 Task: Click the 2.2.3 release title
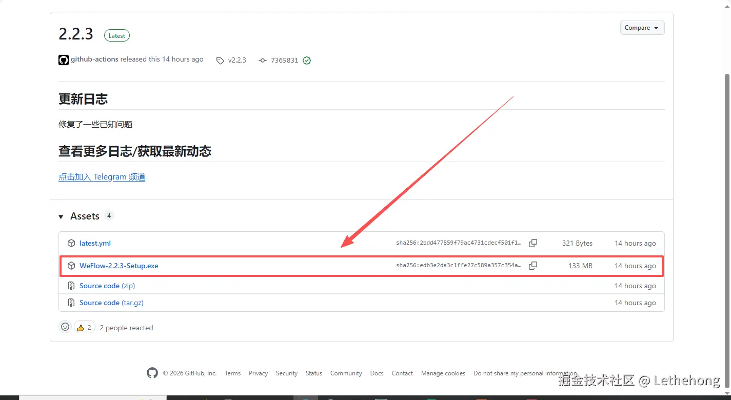pos(76,34)
